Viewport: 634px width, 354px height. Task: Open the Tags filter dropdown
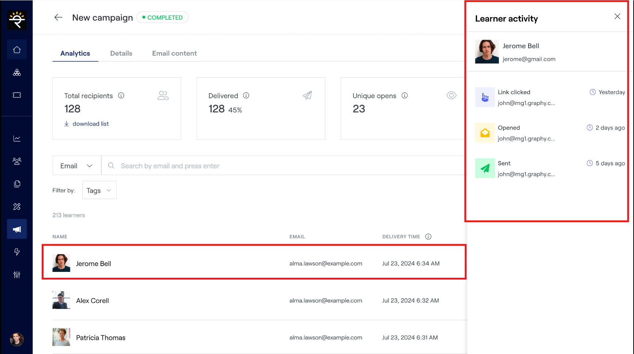point(99,191)
